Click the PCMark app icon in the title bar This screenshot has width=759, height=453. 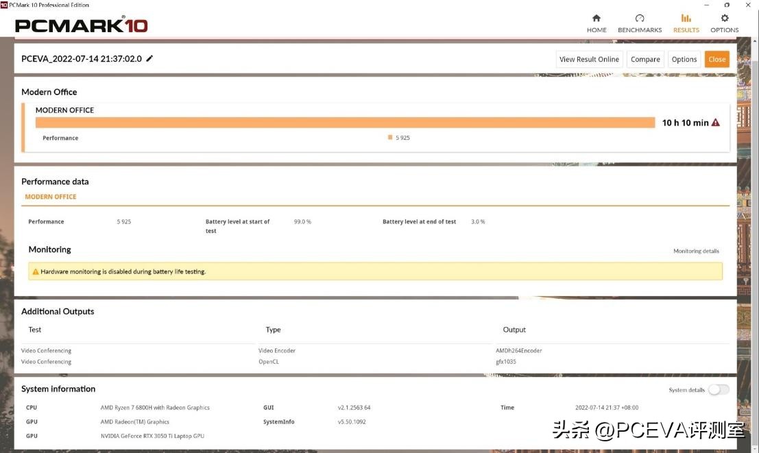pos(4,4)
